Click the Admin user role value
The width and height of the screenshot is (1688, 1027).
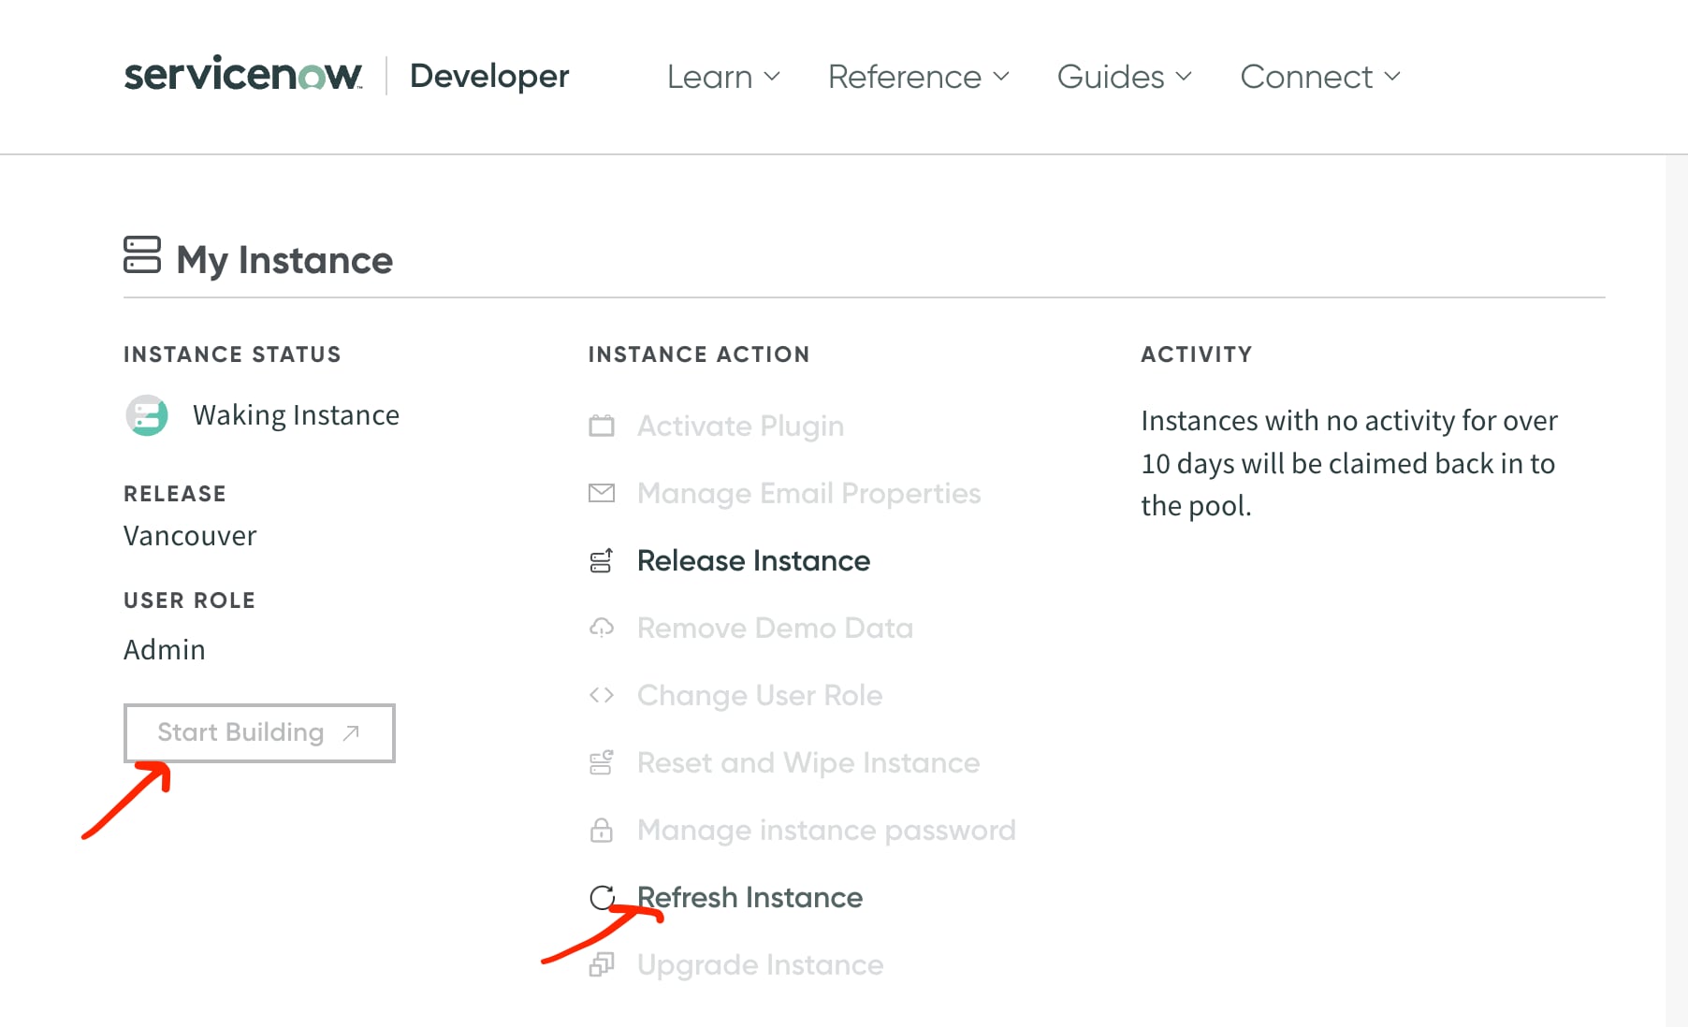(165, 649)
